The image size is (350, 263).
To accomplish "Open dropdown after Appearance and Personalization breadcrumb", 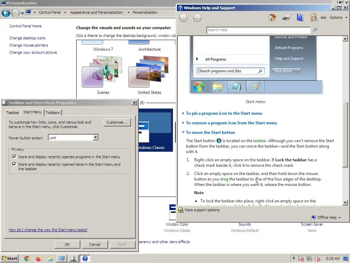I will 129,13.
